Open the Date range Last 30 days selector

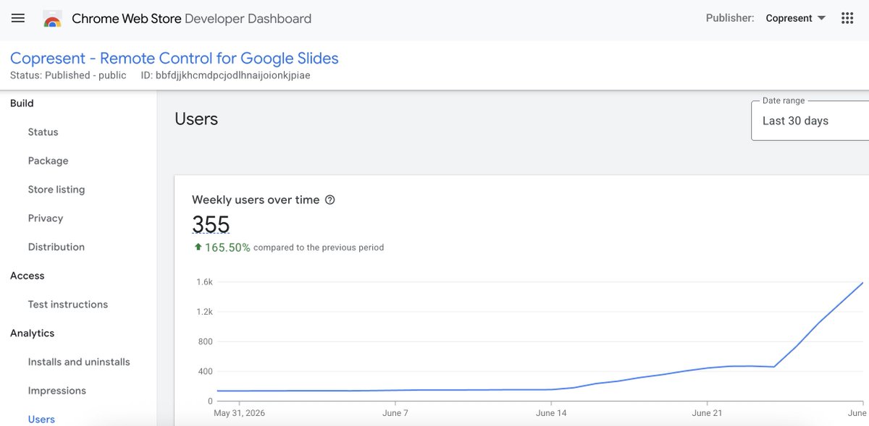(x=810, y=121)
